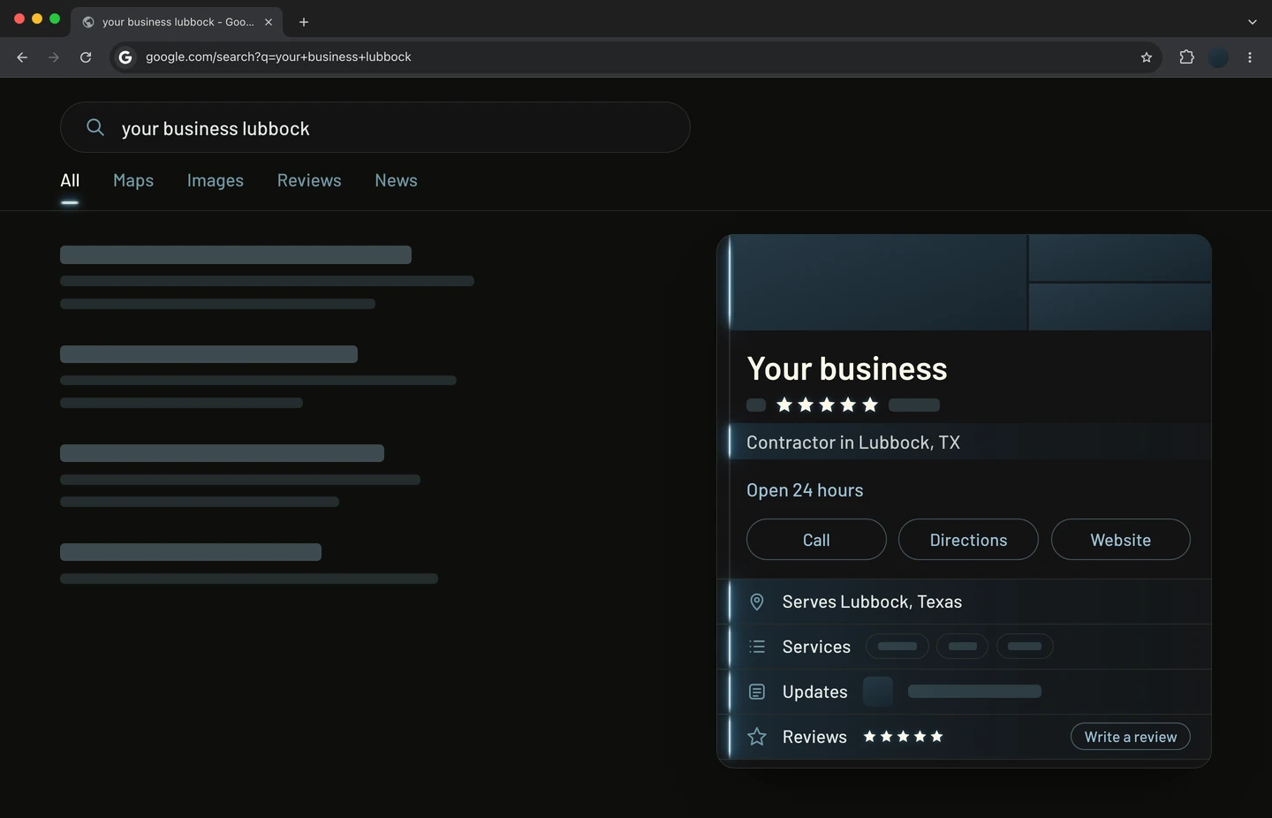The width and height of the screenshot is (1272, 818).
Task: Switch to the Maps tab
Action: coord(133,180)
